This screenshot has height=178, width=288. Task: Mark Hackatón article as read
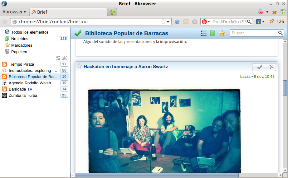[259, 67]
